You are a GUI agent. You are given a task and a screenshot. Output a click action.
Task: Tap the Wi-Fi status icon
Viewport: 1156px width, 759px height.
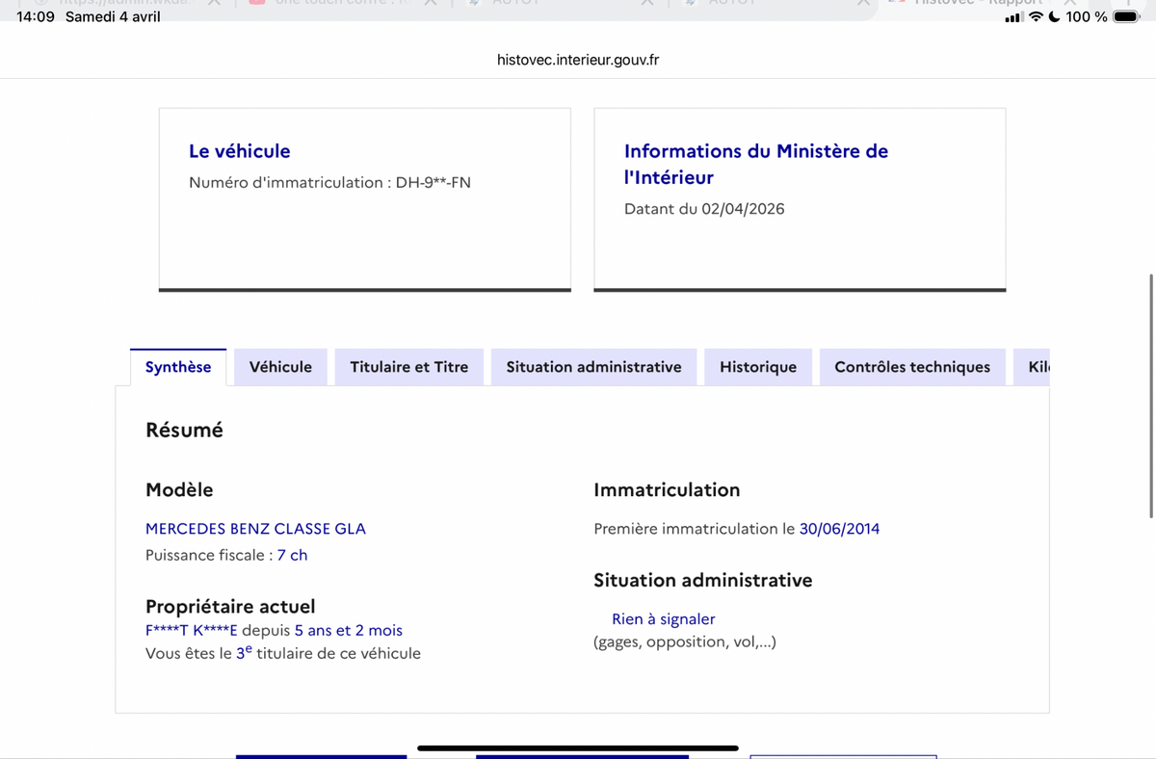point(1036,17)
